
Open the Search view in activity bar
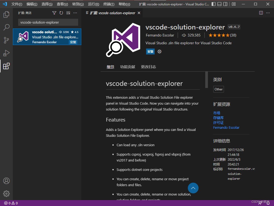[6, 27]
